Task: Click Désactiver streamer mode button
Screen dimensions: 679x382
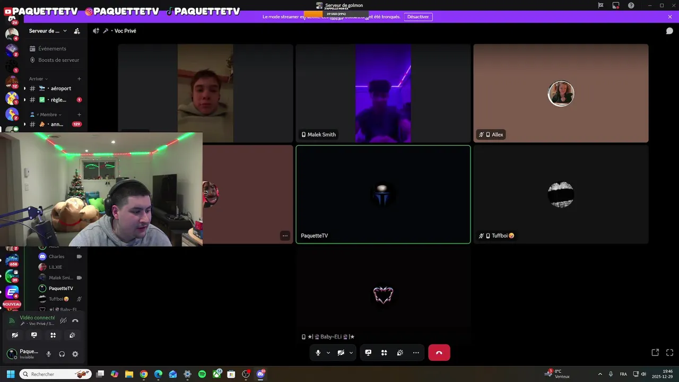Action: coord(418,17)
